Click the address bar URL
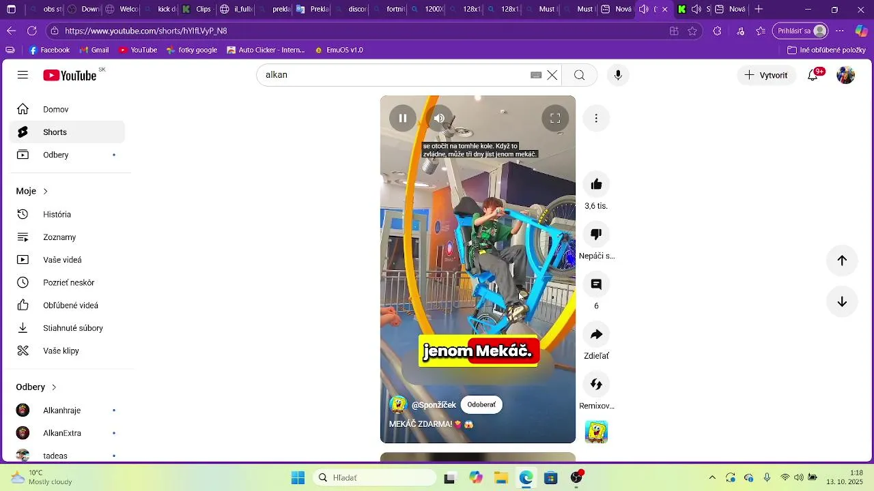 click(146, 31)
